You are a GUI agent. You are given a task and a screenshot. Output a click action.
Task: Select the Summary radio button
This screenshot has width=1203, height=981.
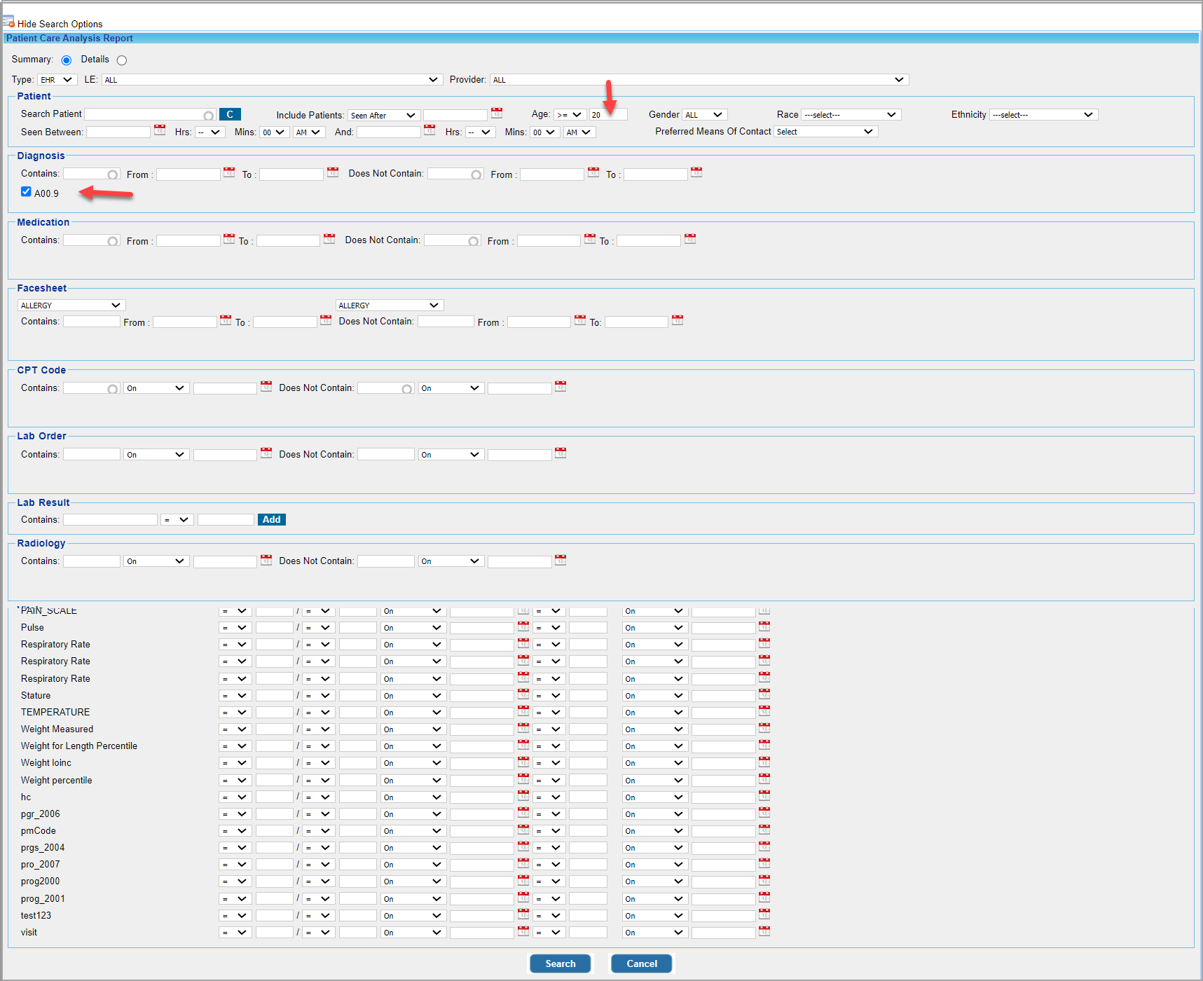(x=67, y=60)
